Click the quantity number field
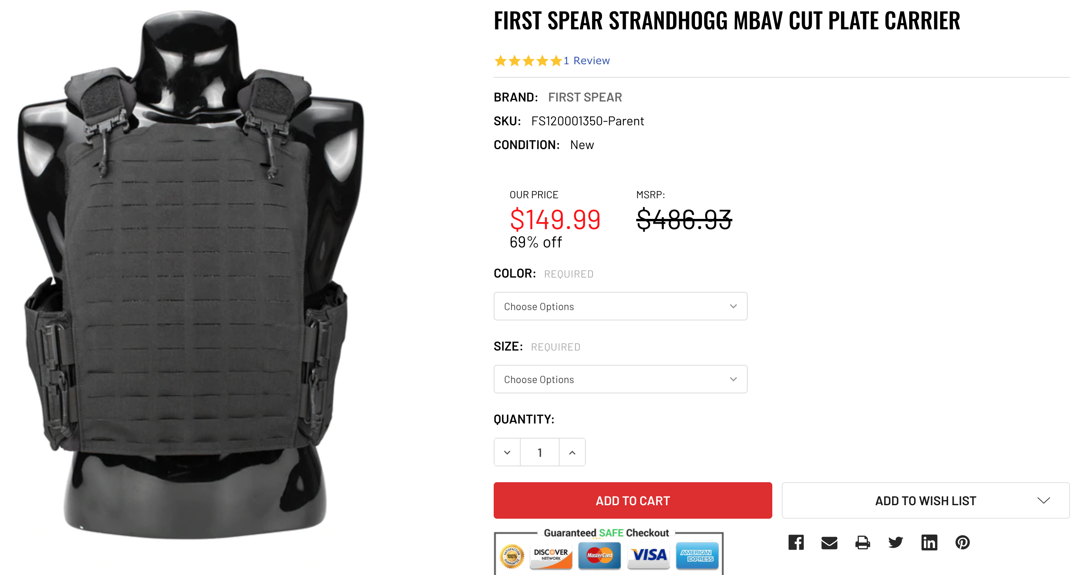The image size is (1089, 575). click(x=539, y=452)
